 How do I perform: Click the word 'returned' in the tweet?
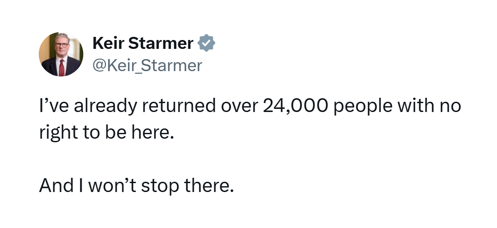pos(179,106)
